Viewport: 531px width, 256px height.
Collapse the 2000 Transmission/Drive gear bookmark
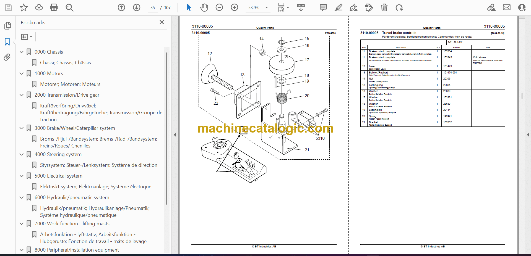[22, 95]
